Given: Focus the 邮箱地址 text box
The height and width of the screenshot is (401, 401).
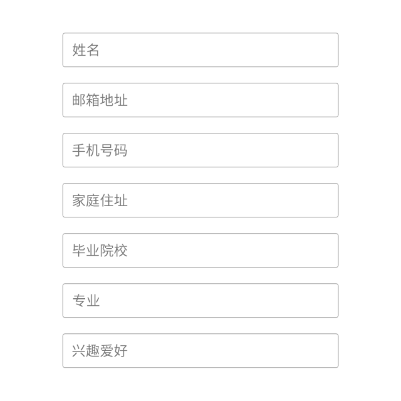Looking at the screenshot, I should [200, 100].
